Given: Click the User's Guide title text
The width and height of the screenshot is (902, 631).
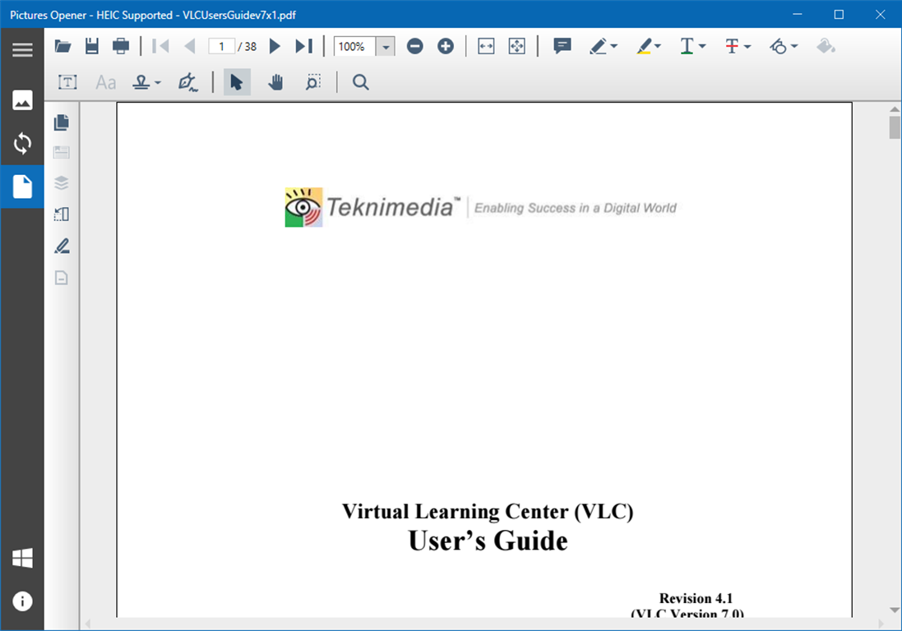Looking at the screenshot, I should click(x=488, y=541).
